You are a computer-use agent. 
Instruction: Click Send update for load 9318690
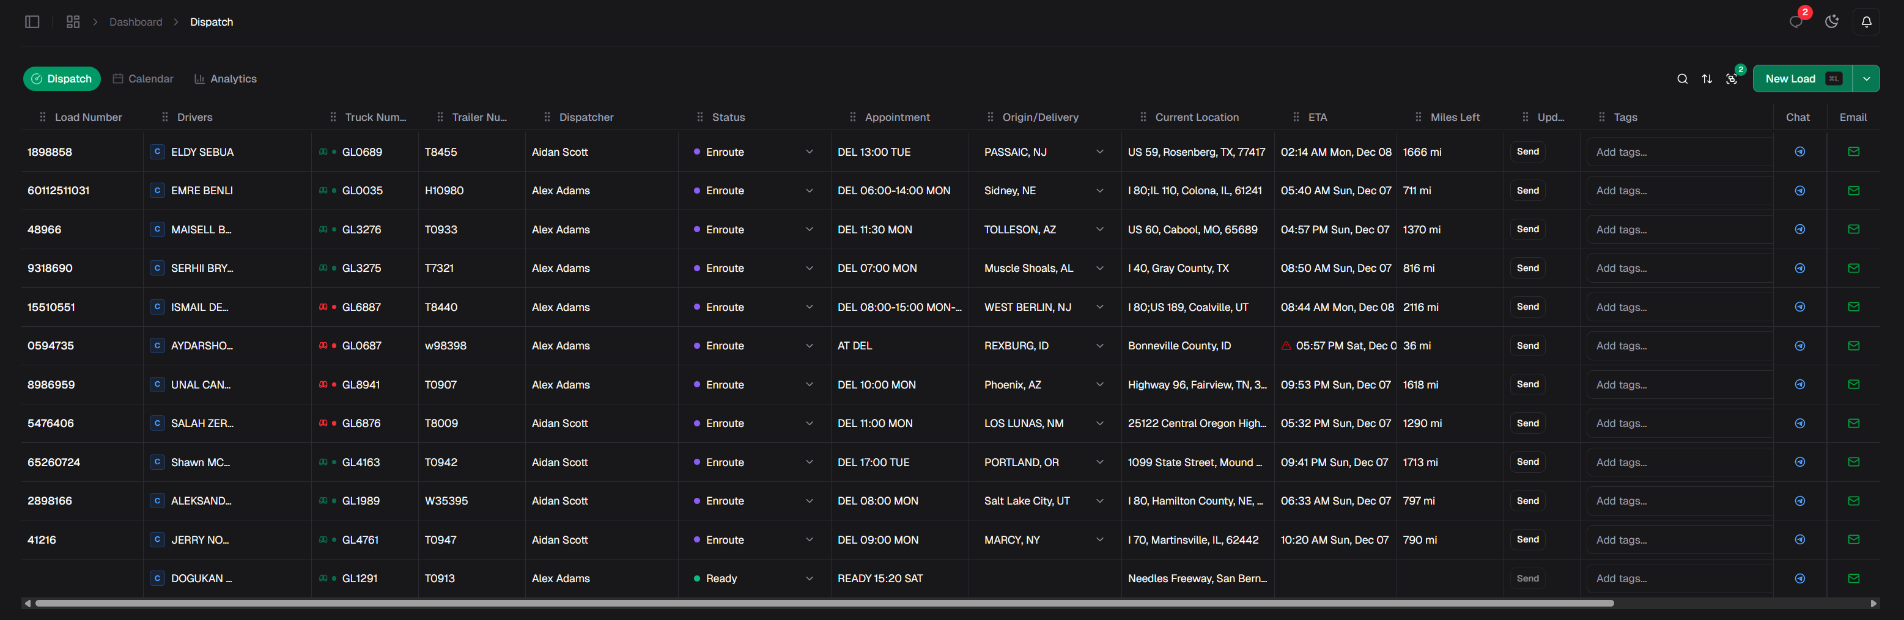[1527, 268]
